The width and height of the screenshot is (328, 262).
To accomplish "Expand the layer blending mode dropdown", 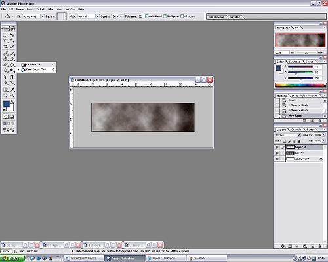I will [288, 135].
